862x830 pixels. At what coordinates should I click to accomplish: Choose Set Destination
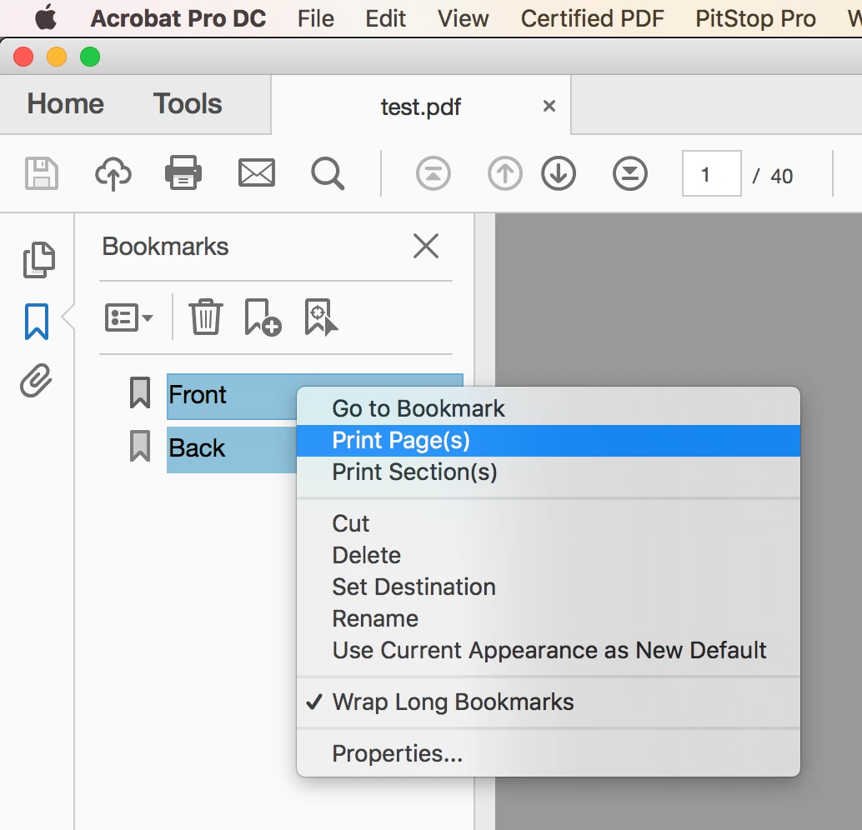pos(548,587)
